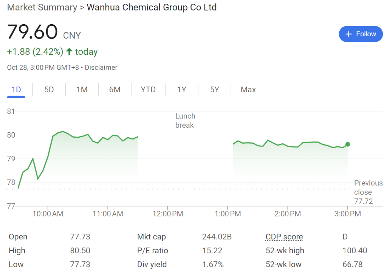Switch to the 5D chart tab
The height and width of the screenshot is (276, 387).
pos(49,90)
